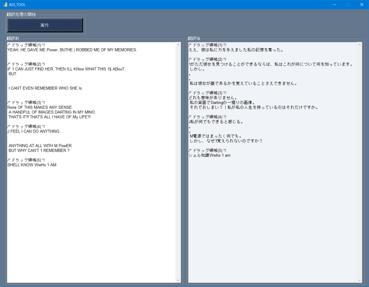Click scroll-down arrow of 翻訳後 text box
Image resolution: width=369 pixels, height=287 pixels.
tap(359, 280)
